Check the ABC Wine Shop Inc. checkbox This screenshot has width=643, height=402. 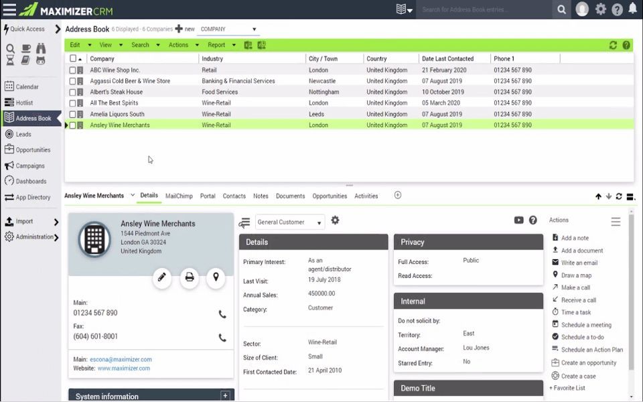click(72, 70)
